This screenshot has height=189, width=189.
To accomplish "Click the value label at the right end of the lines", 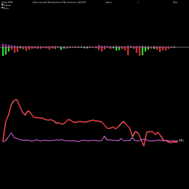I will [x=181, y=140].
